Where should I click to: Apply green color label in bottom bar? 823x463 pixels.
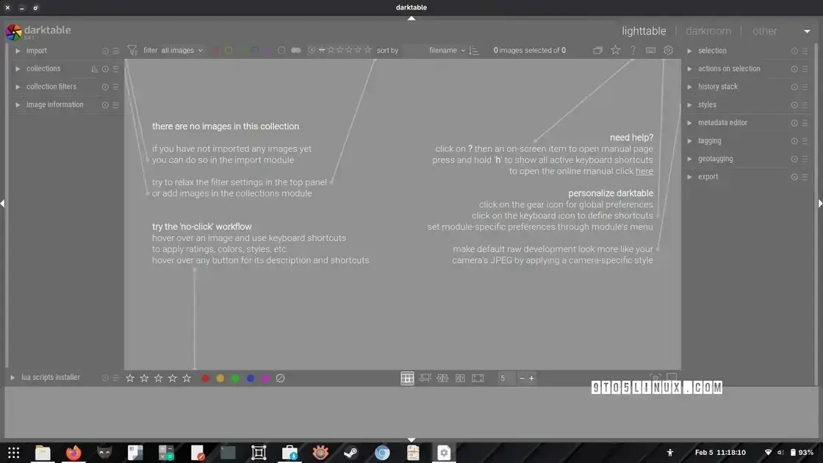[235, 378]
